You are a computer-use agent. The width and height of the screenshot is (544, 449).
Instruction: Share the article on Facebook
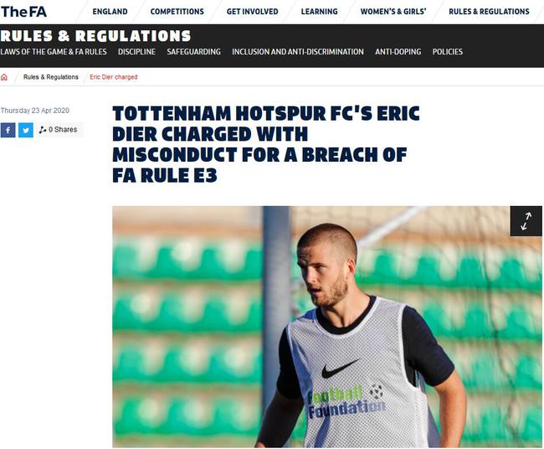[x=8, y=130]
